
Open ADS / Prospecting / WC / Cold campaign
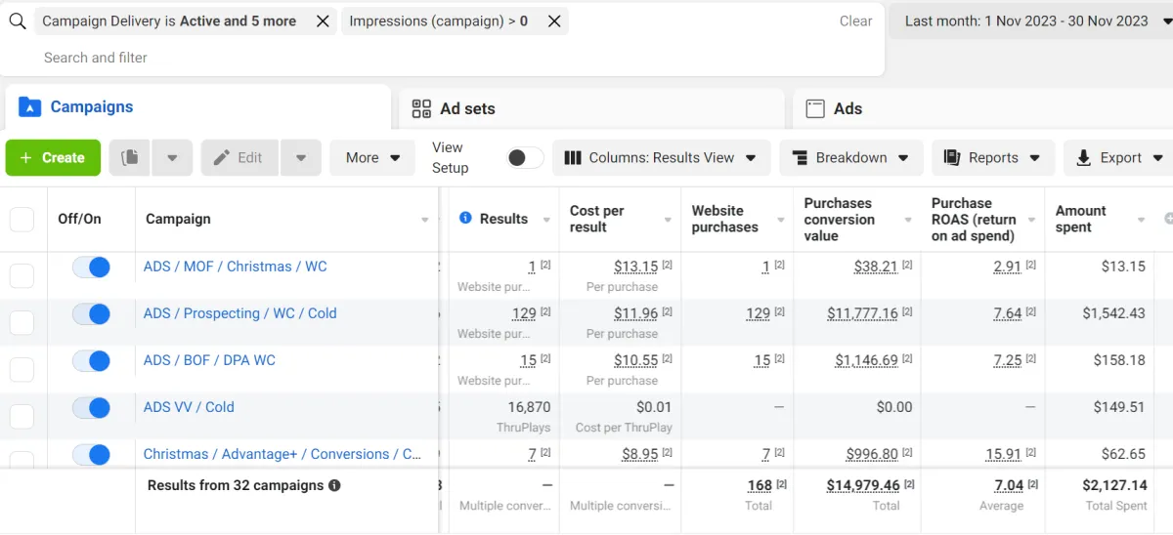coord(239,313)
